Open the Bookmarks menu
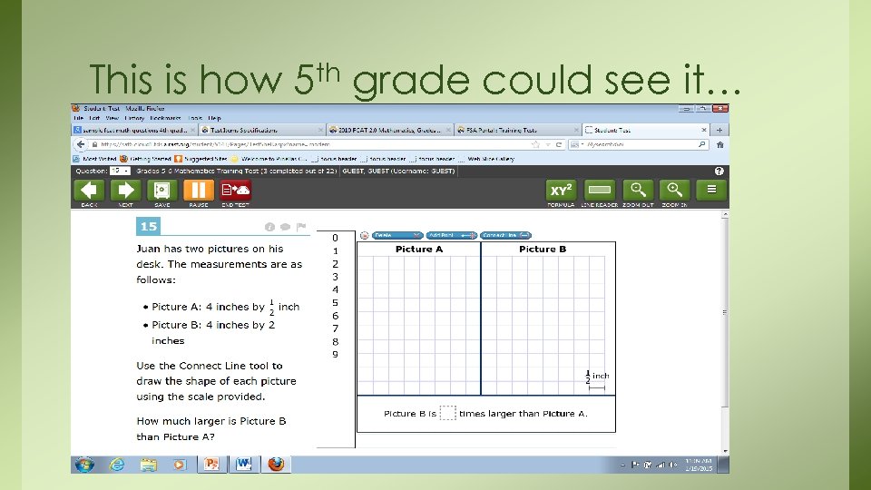Screen dimensions: 871x490 [x=165, y=118]
